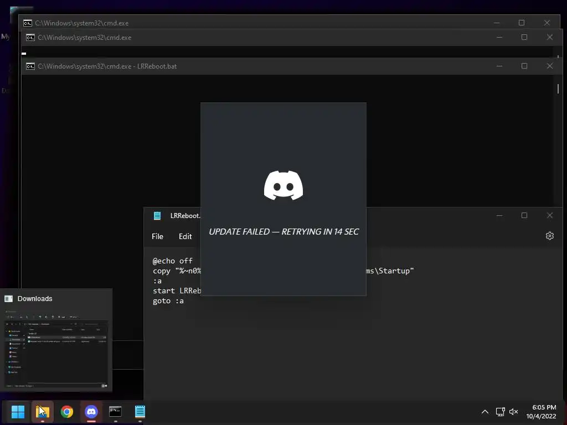Minimize the LRReboot.bat cmd window
Viewport: 567px width, 425px height.
click(499, 66)
